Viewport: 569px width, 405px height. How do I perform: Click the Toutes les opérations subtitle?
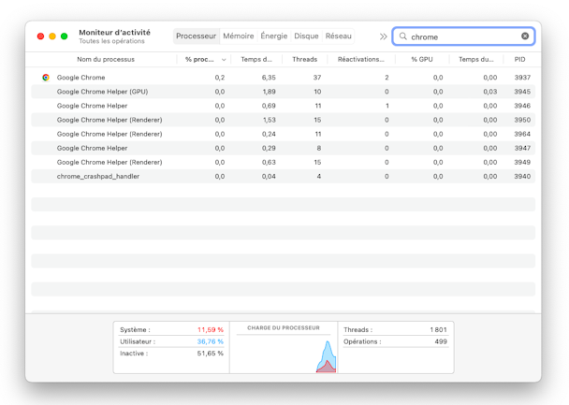[111, 41]
